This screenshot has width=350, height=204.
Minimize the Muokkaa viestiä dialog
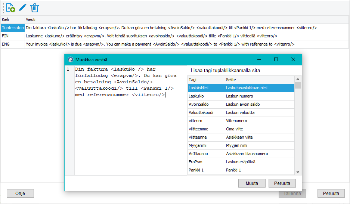point(259,59)
